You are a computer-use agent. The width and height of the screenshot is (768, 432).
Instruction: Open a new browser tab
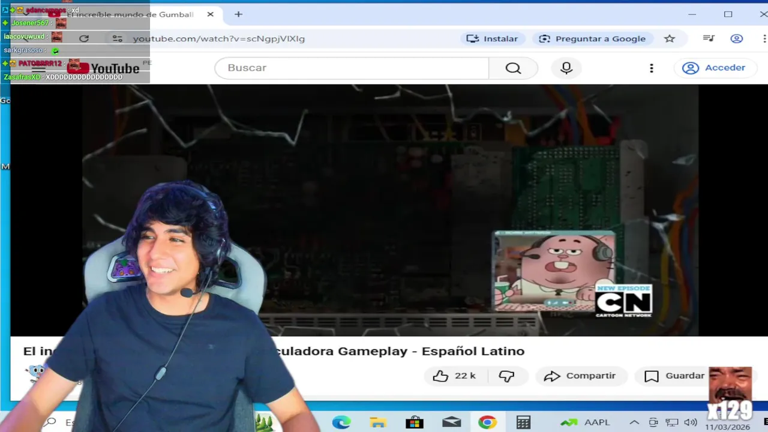[238, 14]
